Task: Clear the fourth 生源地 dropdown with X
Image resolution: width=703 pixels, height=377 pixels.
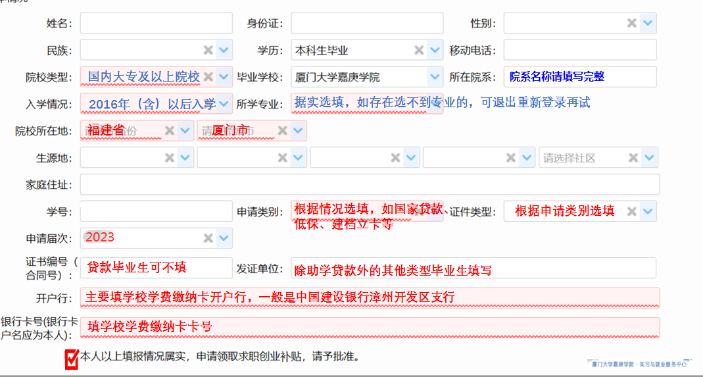Action: [511, 157]
